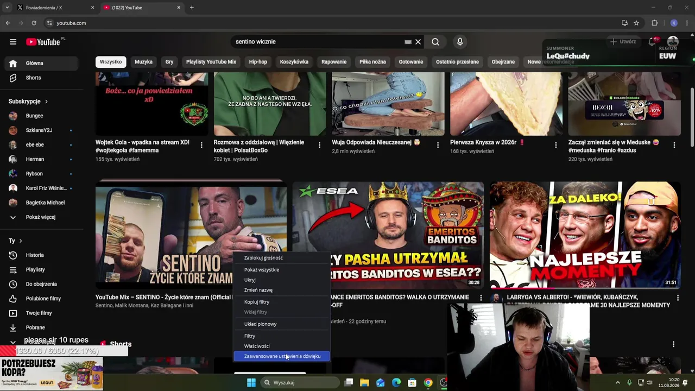Screen dimensions: 695x391
Task: Expand Subskrypcje section arrow
Action: 46,102
